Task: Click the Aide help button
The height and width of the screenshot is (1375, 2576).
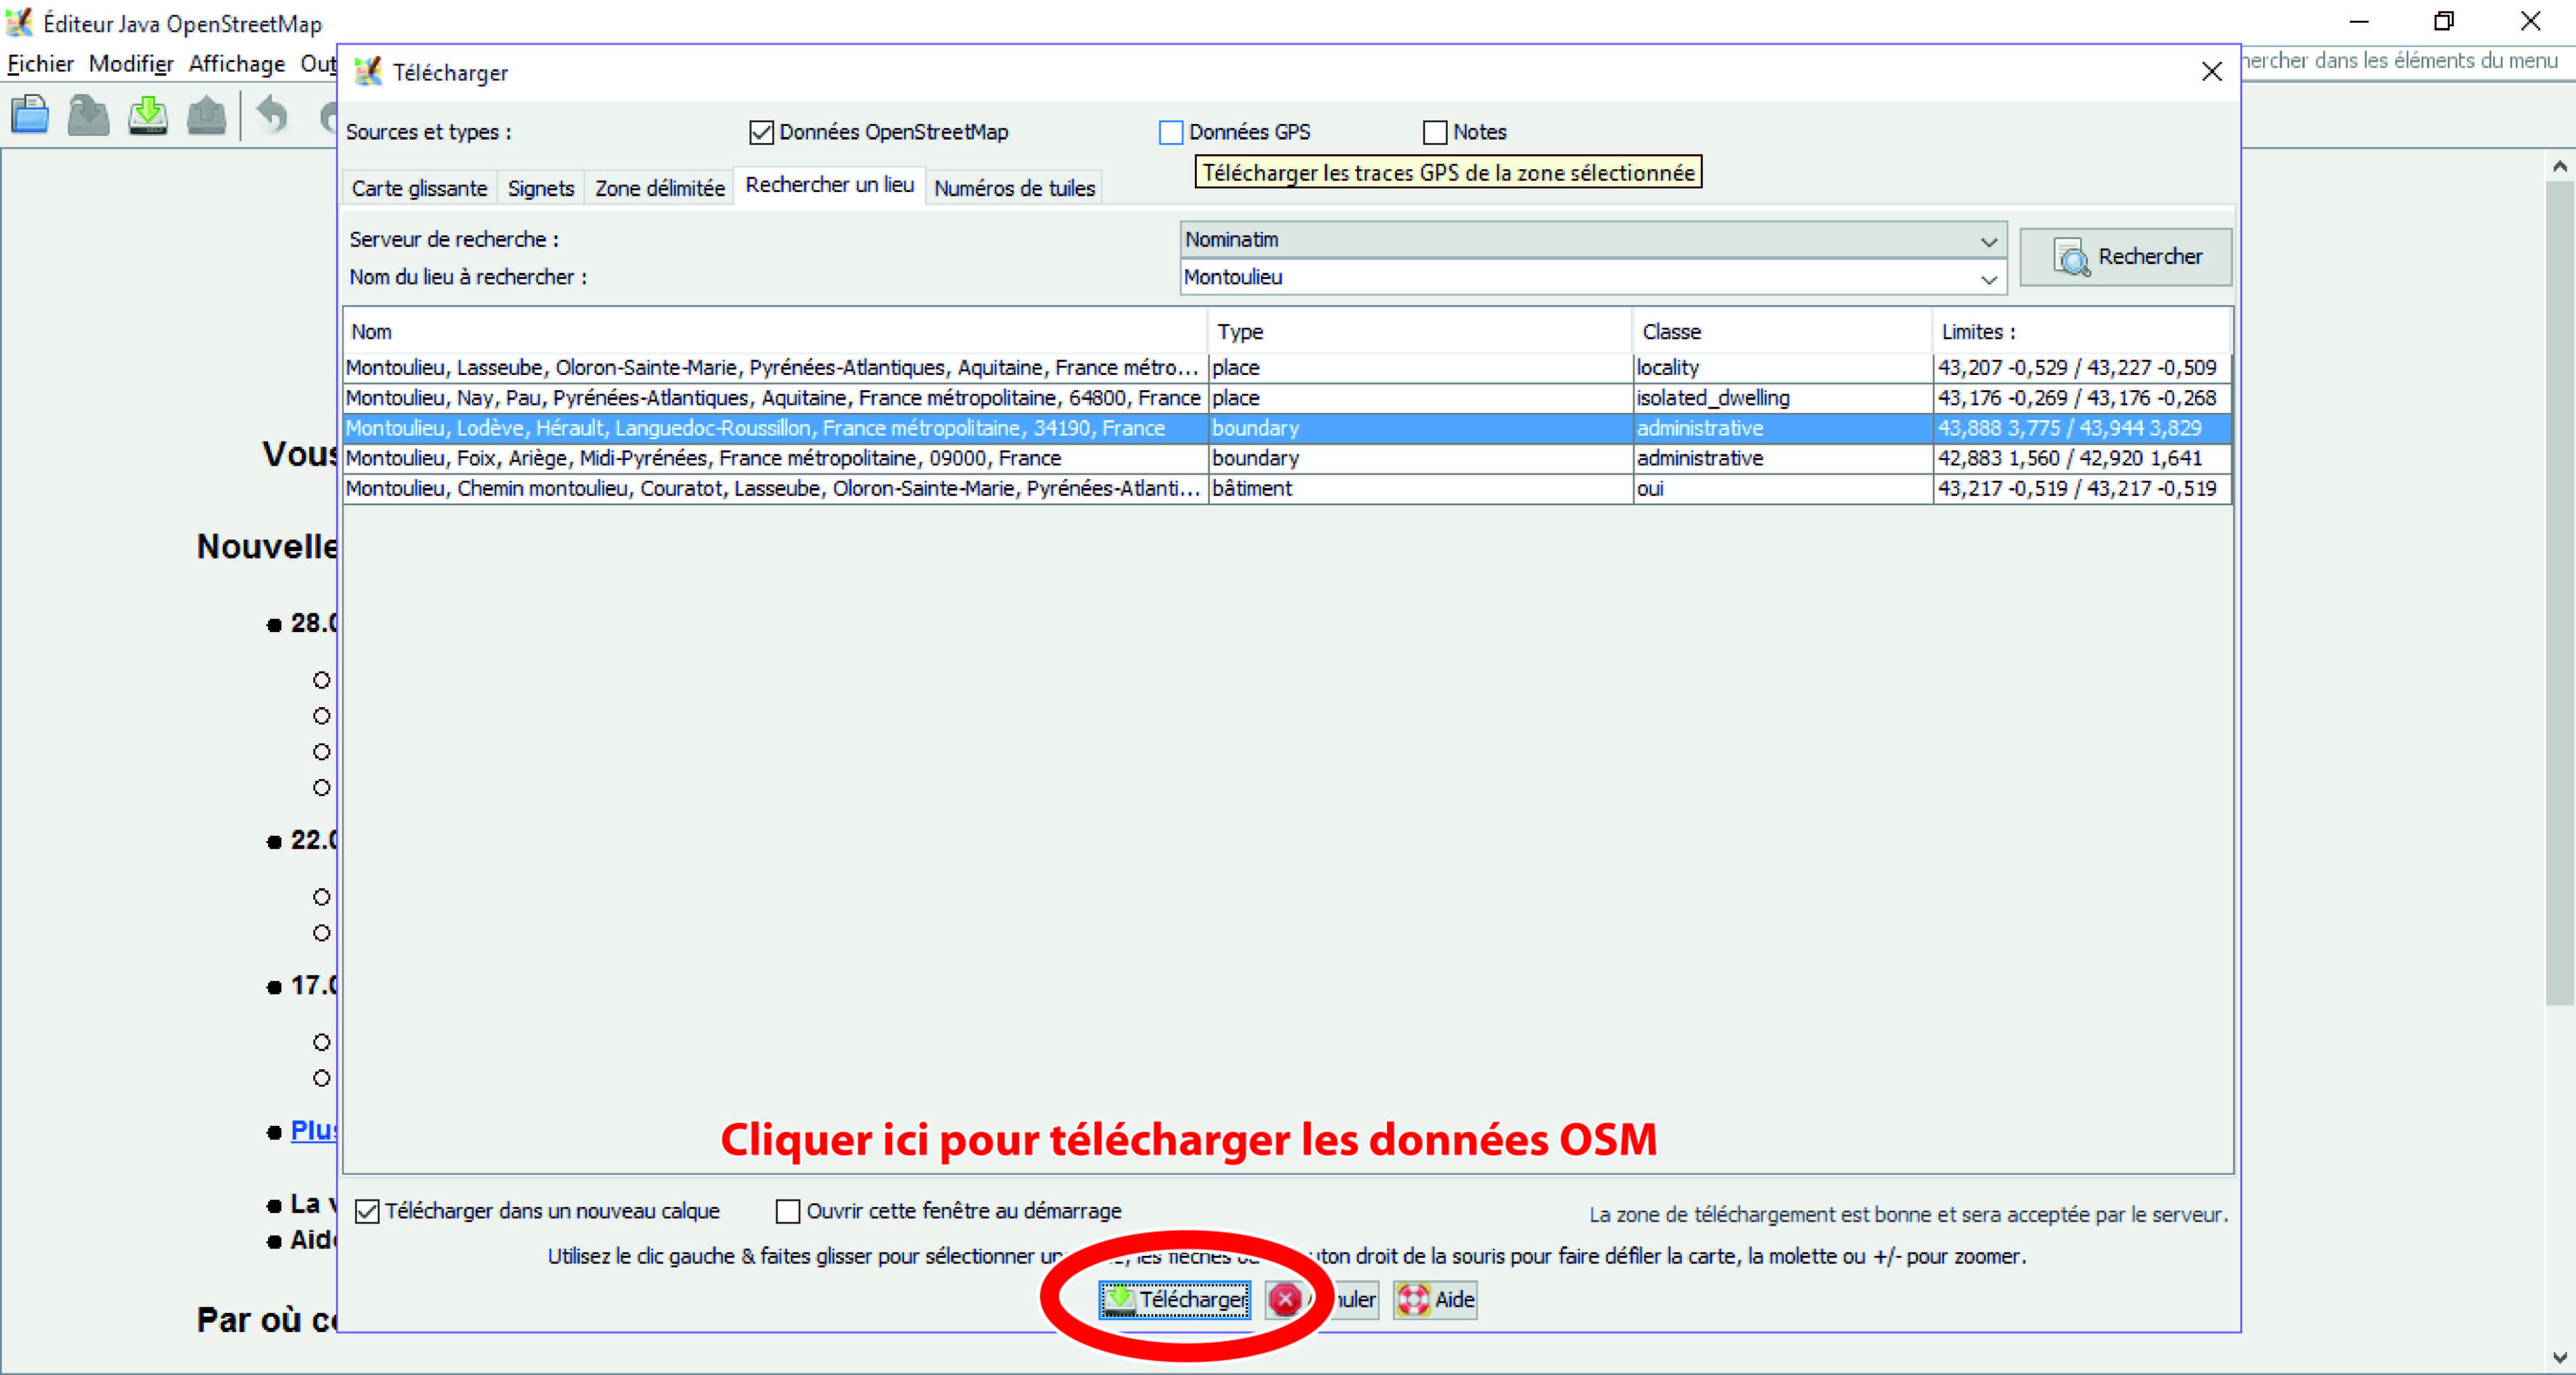Action: tap(1435, 1299)
